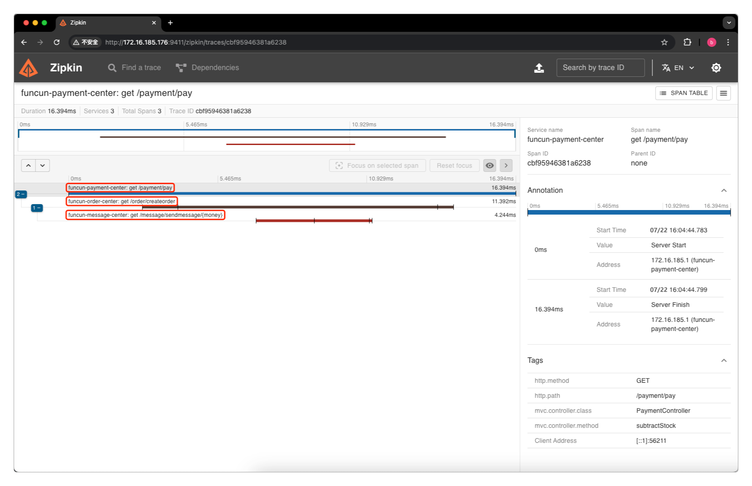Click browser back arrow

[24, 42]
